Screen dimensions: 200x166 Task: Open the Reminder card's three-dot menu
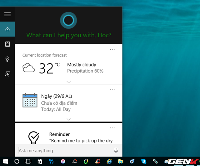(112, 128)
